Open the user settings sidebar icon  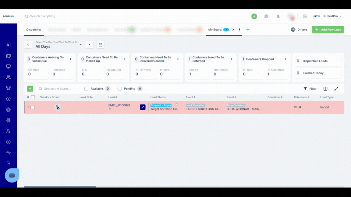coord(8,131)
